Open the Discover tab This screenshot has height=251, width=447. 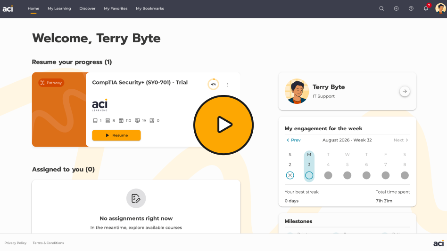point(87,8)
